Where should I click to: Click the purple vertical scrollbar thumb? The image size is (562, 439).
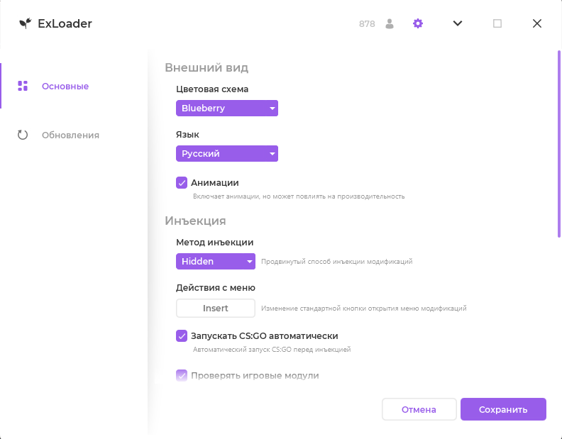pos(559,142)
